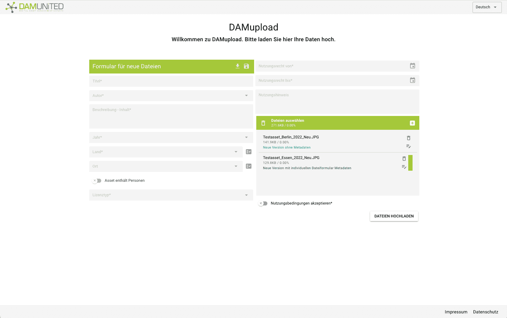Open calendar for Nutzungsrecht bis
Viewport: 507px width, 318px height.
[413, 80]
